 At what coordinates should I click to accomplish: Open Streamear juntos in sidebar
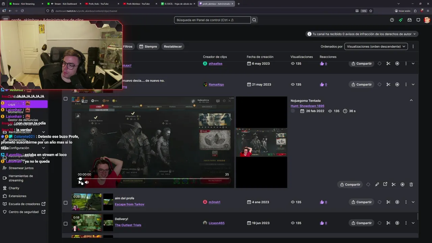tap(21, 168)
